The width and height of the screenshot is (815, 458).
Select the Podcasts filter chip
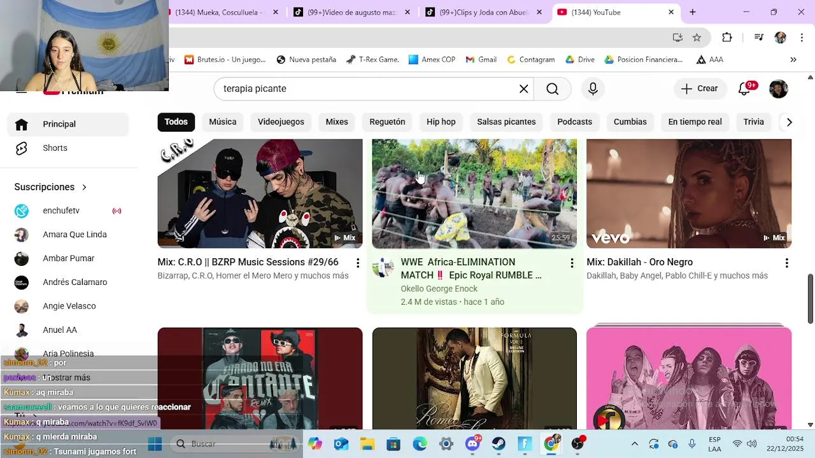click(x=574, y=121)
